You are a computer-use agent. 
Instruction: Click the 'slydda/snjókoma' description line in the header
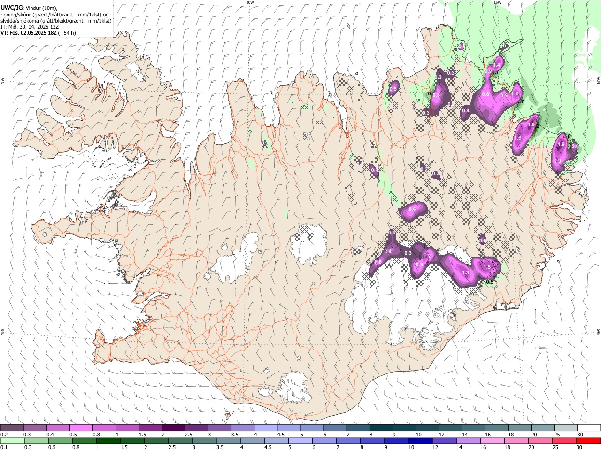[x=56, y=21]
